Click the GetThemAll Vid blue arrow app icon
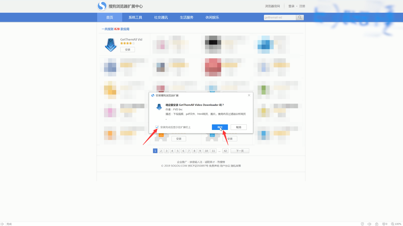Viewport: 403px width, 226px height. click(x=111, y=45)
